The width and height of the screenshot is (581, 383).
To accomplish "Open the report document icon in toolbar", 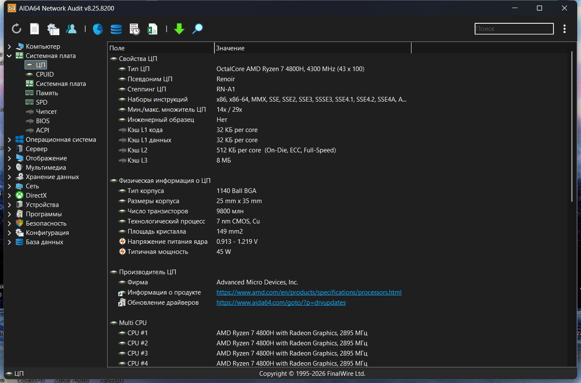I will point(35,29).
